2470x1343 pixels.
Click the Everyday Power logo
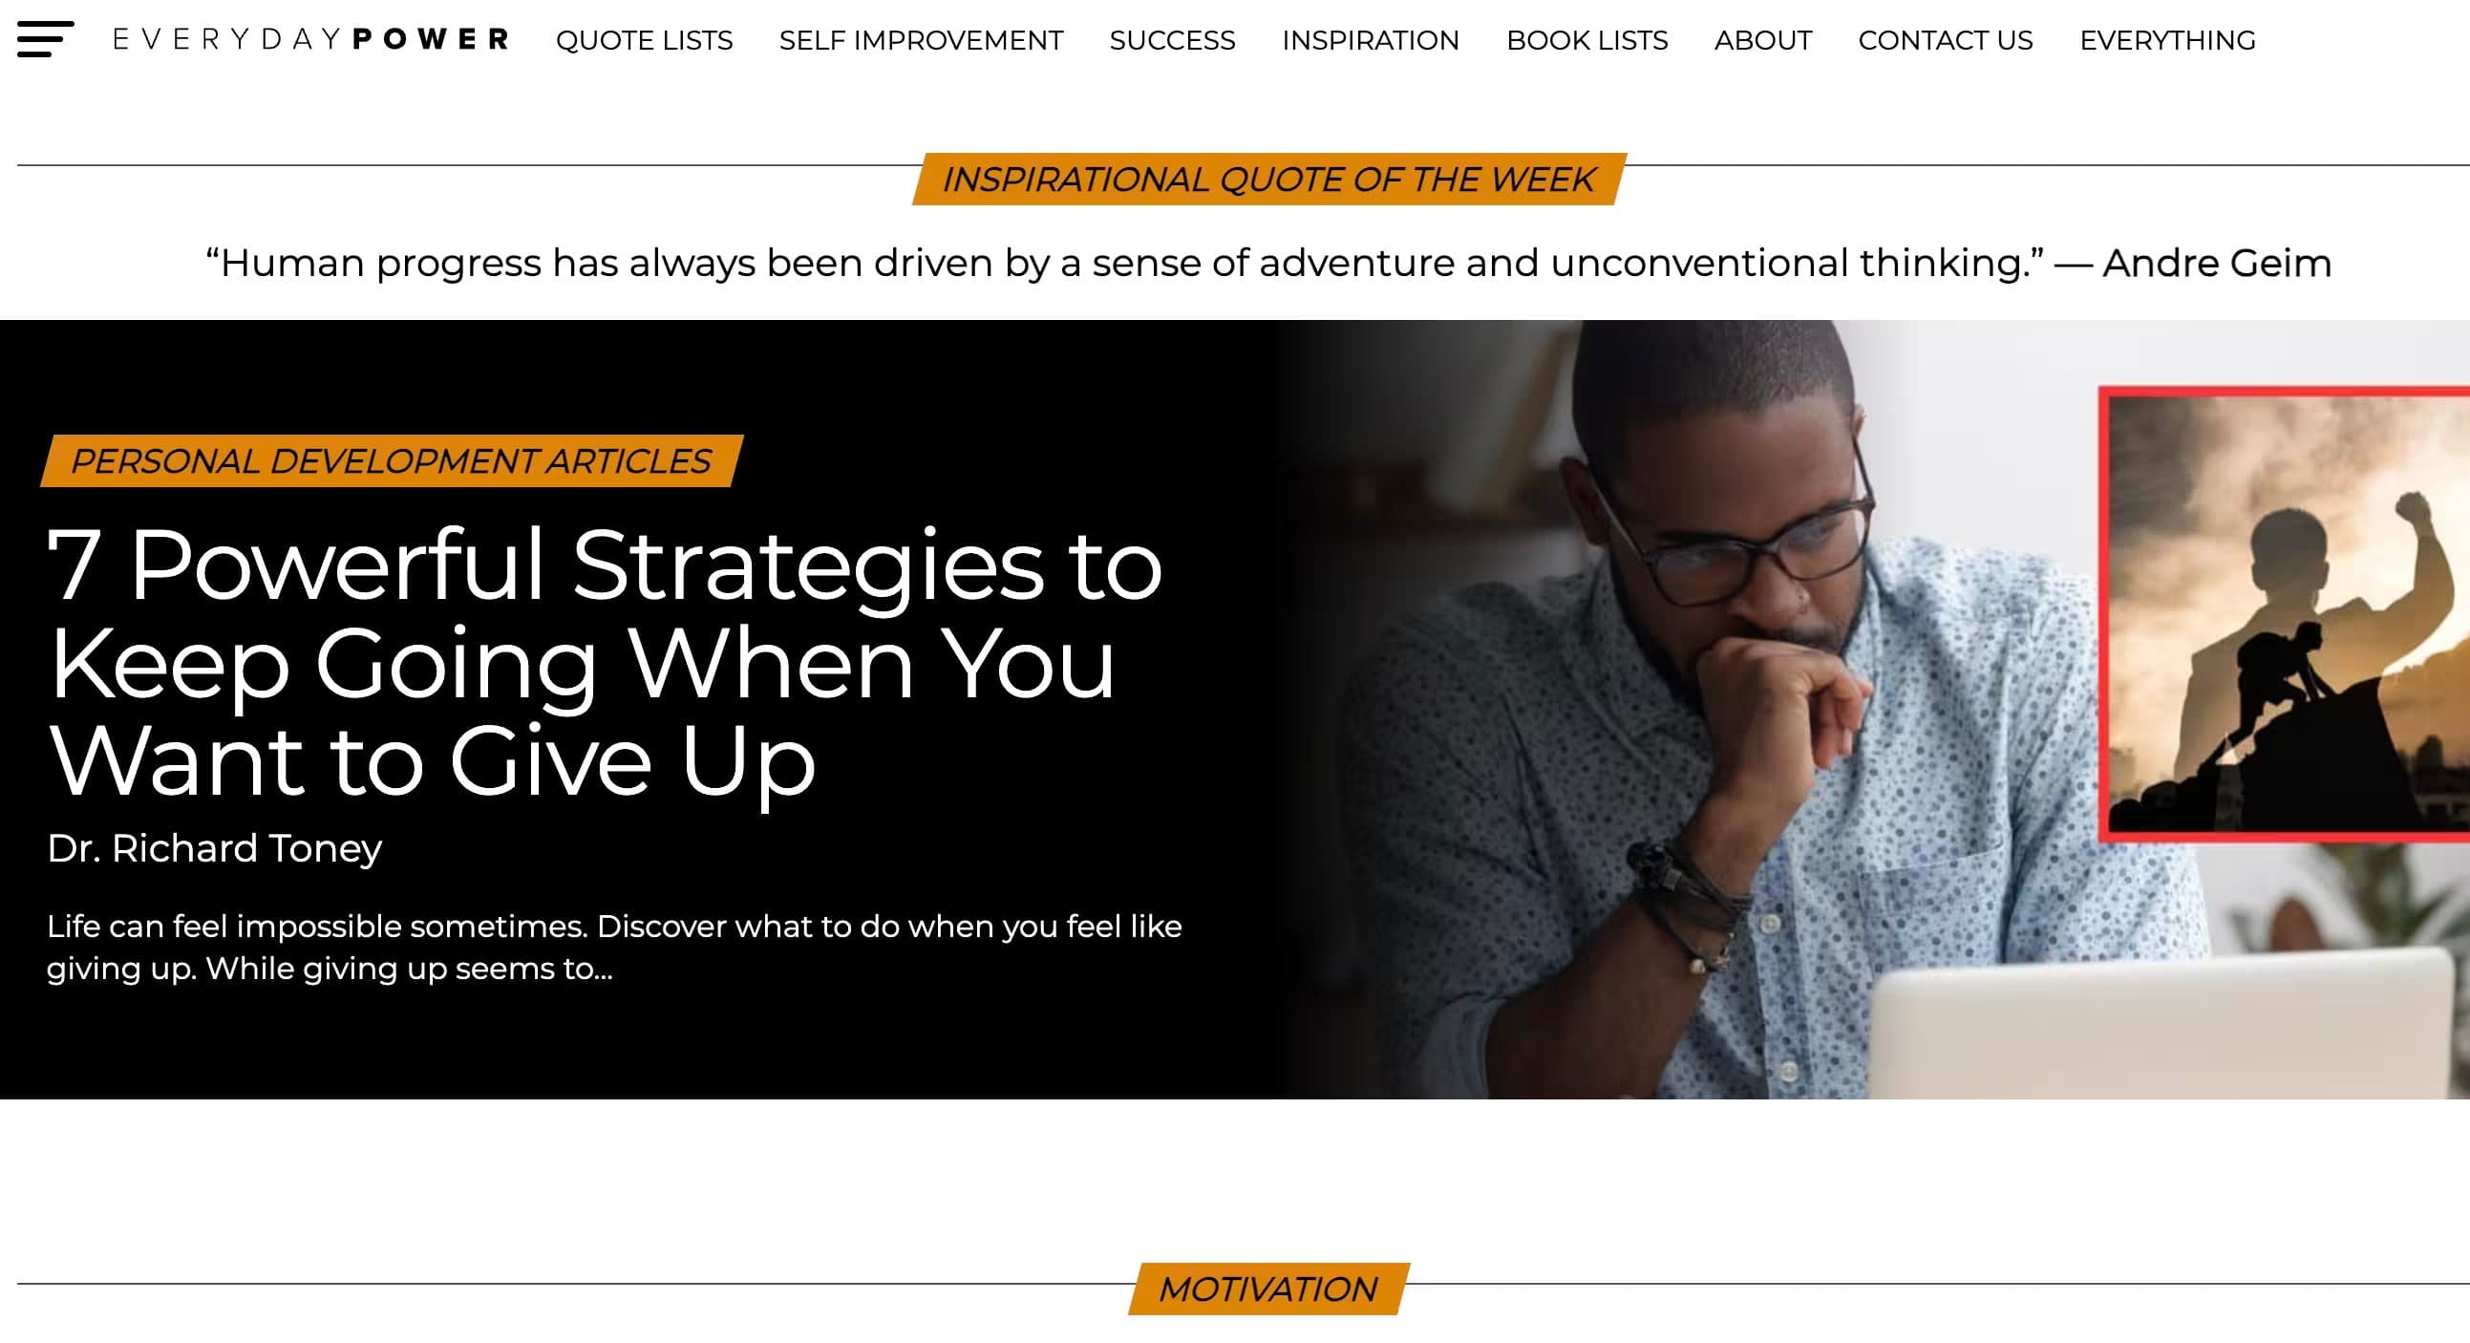(x=311, y=39)
